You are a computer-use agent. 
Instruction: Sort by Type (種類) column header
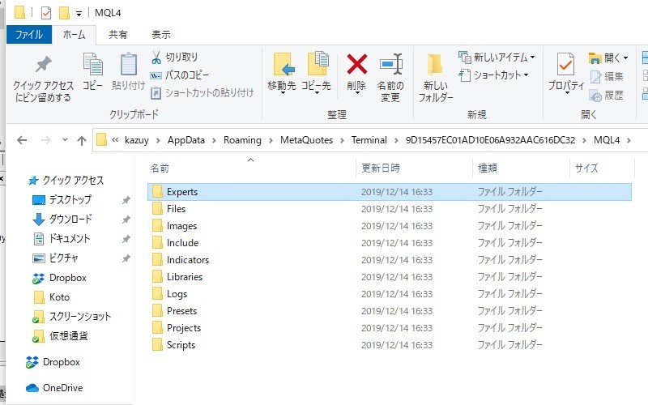(521, 168)
